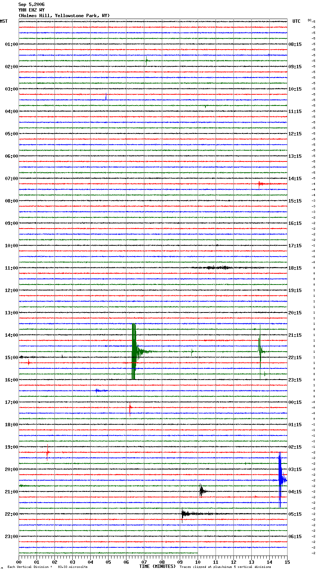The image size is (317, 572).
Task: Select the "16:00" MST row label
Action: point(12,380)
